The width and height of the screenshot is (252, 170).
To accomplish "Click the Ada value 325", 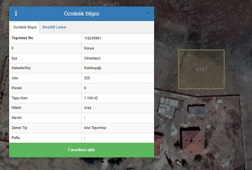I will [87, 78].
